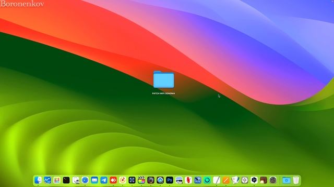Open the blue tools utility icon in Dock
Screen dimensions: 334x187
[x=198, y=180]
